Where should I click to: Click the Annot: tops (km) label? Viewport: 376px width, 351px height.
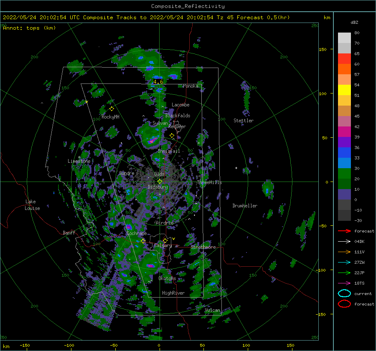coord(29,28)
